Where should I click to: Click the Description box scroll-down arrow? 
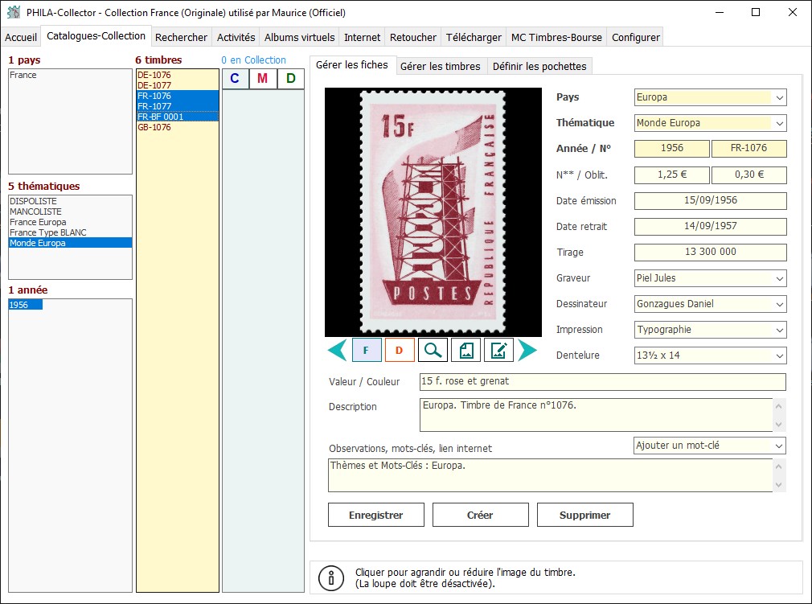(779, 425)
